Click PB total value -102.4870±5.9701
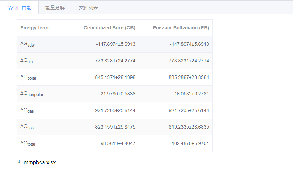Viewport: 293px width, 173px height. click(x=189, y=143)
